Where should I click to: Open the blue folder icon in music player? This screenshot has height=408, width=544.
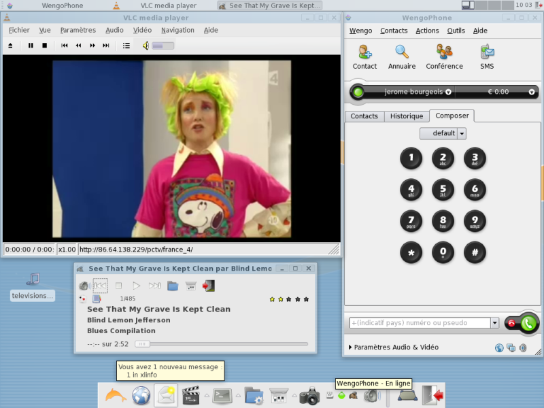(173, 286)
